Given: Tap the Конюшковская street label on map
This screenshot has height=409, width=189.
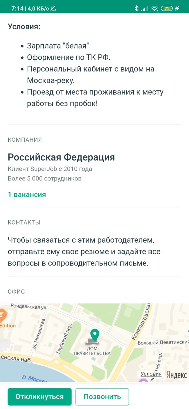Looking at the screenshot, I should (x=141, y=321).
